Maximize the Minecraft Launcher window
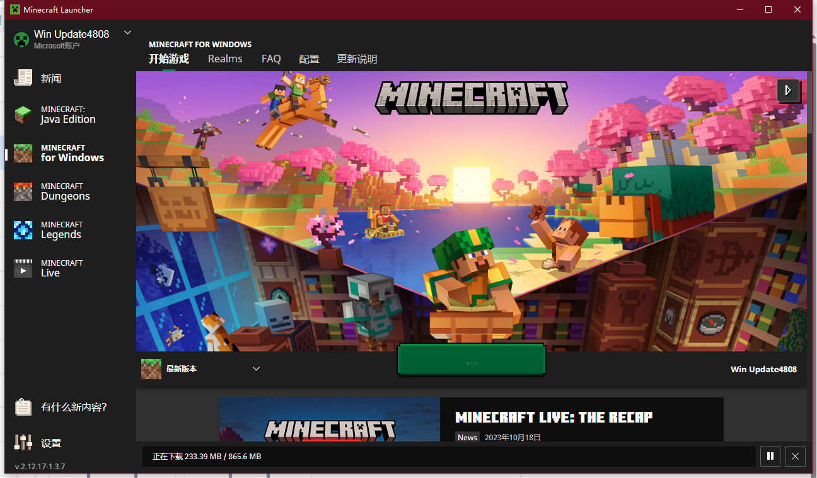Screen dimensions: 817x478 768,9
